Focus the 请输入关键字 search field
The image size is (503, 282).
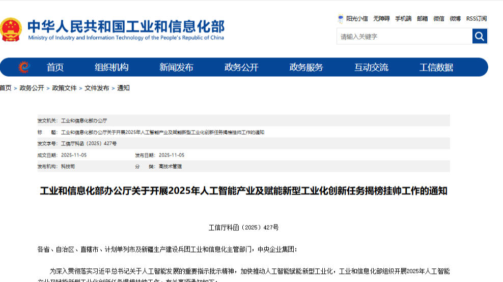pyautogui.click(x=404, y=37)
